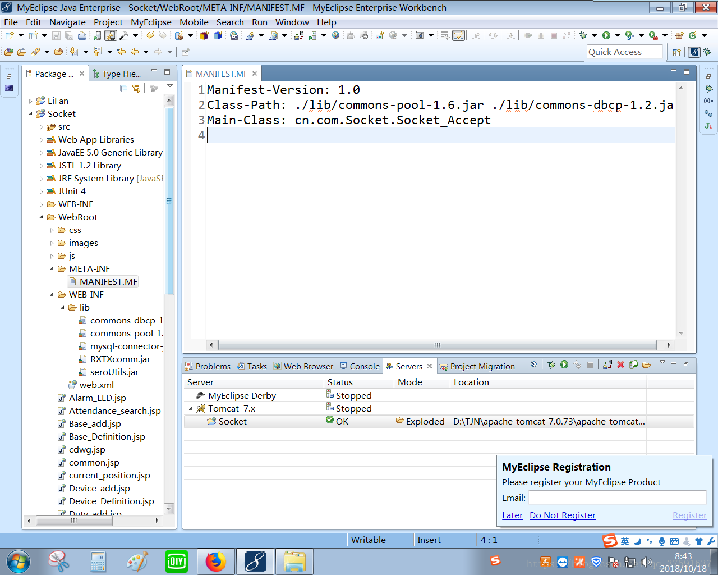This screenshot has width=718, height=575.
Task: Open the MyEclipse menu
Action: tap(151, 22)
